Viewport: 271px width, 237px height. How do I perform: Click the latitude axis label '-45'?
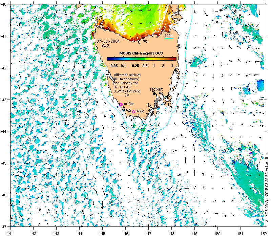(3, 163)
